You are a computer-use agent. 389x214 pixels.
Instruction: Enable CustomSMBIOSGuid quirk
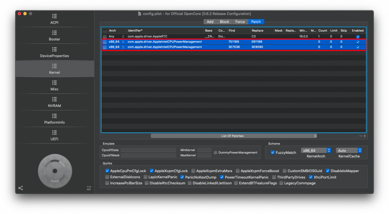(x=285, y=171)
